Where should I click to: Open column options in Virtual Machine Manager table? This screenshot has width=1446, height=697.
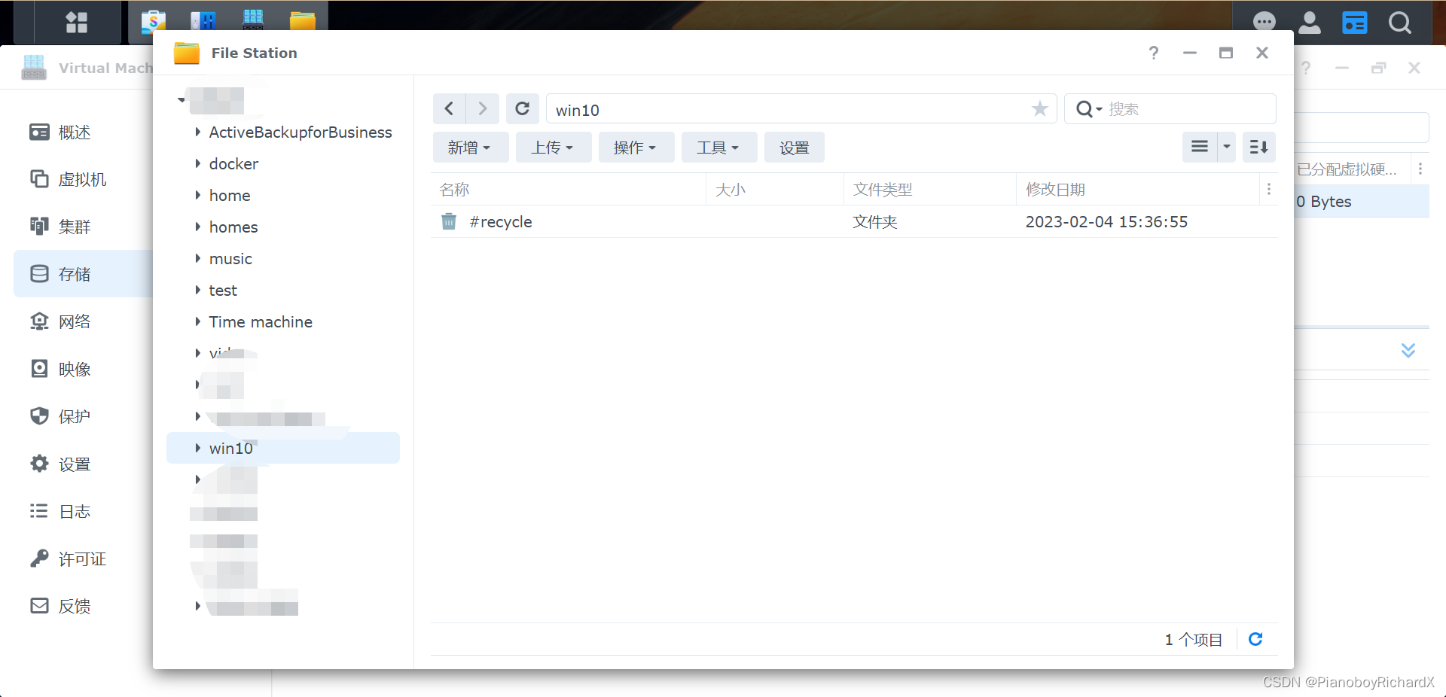click(x=1420, y=169)
